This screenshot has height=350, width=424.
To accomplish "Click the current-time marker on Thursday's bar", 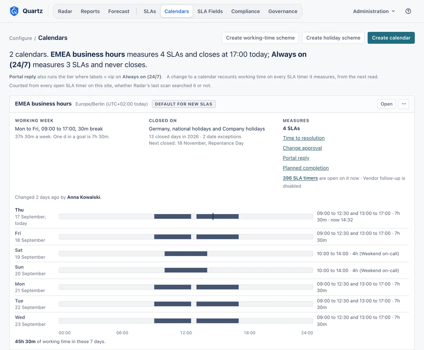I will tap(213, 217).
